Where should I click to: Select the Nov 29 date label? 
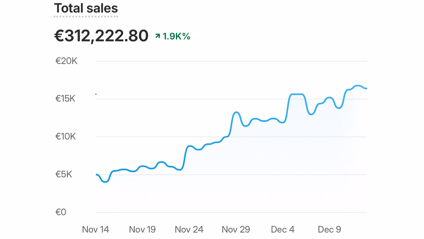[236, 230]
